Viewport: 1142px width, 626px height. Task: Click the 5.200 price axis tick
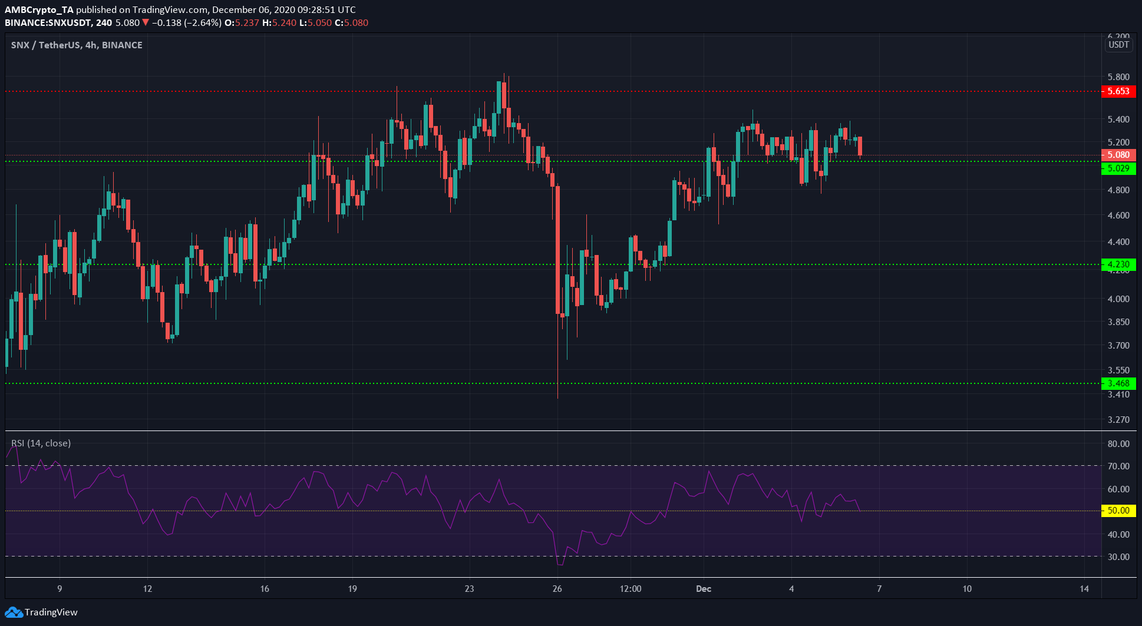click(1118, 143)
